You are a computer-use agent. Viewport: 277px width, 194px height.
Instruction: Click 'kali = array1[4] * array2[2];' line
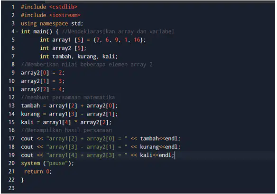66,122
